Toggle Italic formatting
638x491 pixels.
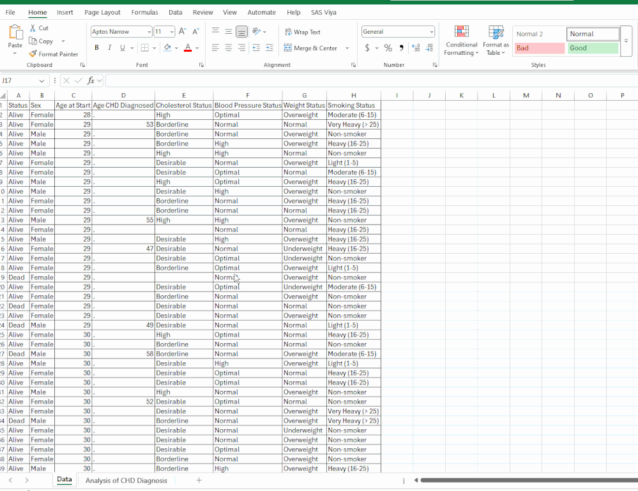[x=109, y=48]
